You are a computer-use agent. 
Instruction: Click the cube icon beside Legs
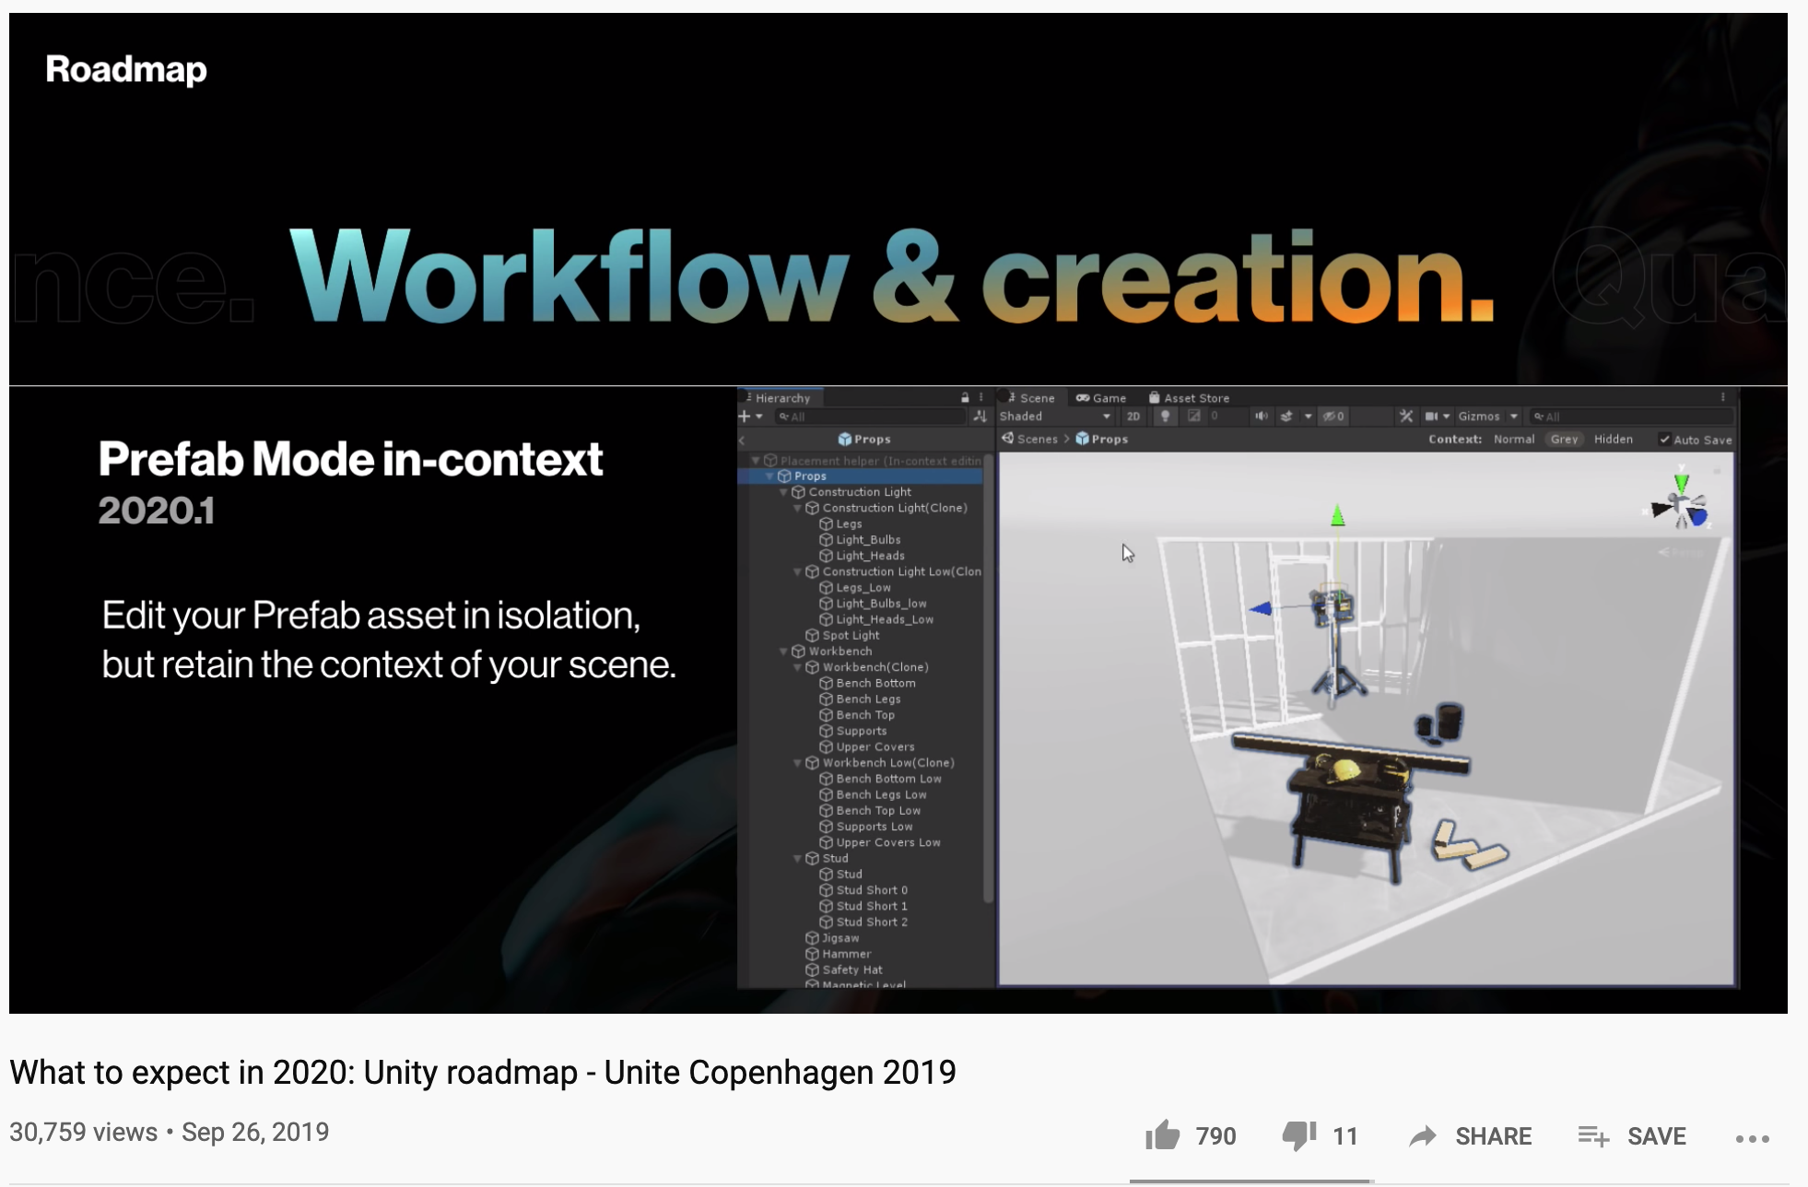(x=826, y=523)
